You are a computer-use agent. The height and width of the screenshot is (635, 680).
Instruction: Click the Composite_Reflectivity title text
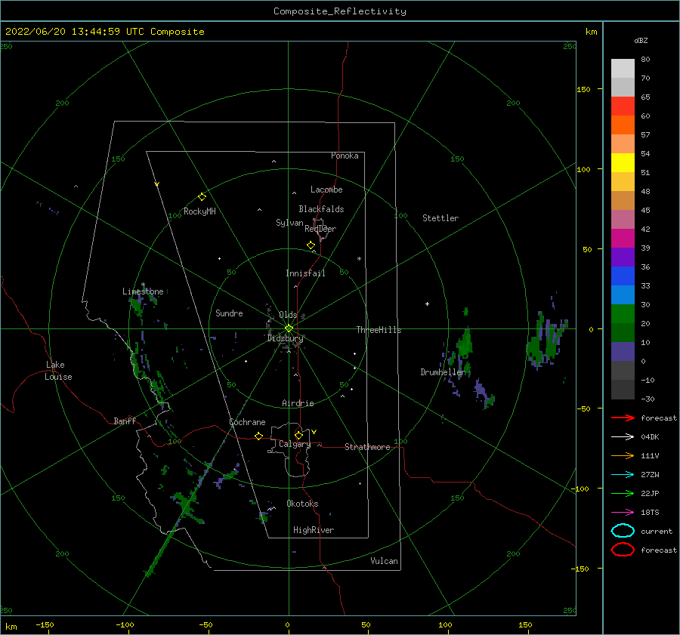tap(340, 11)
